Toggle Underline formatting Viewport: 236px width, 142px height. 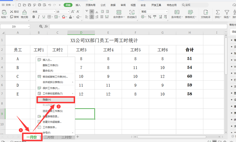(44, 17)
